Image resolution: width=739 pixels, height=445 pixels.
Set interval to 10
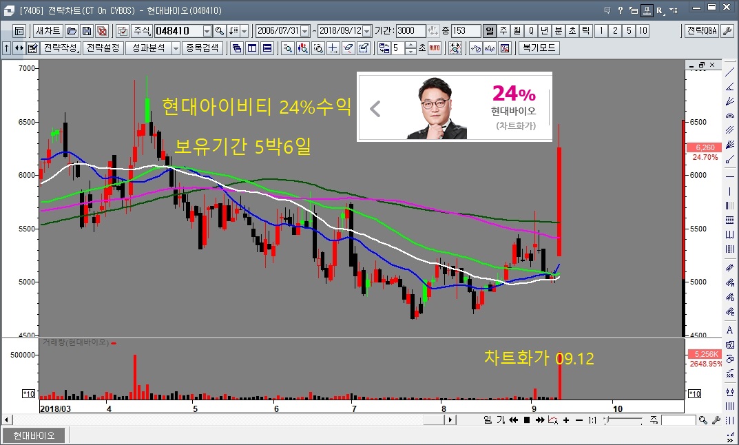click(643, 31)
